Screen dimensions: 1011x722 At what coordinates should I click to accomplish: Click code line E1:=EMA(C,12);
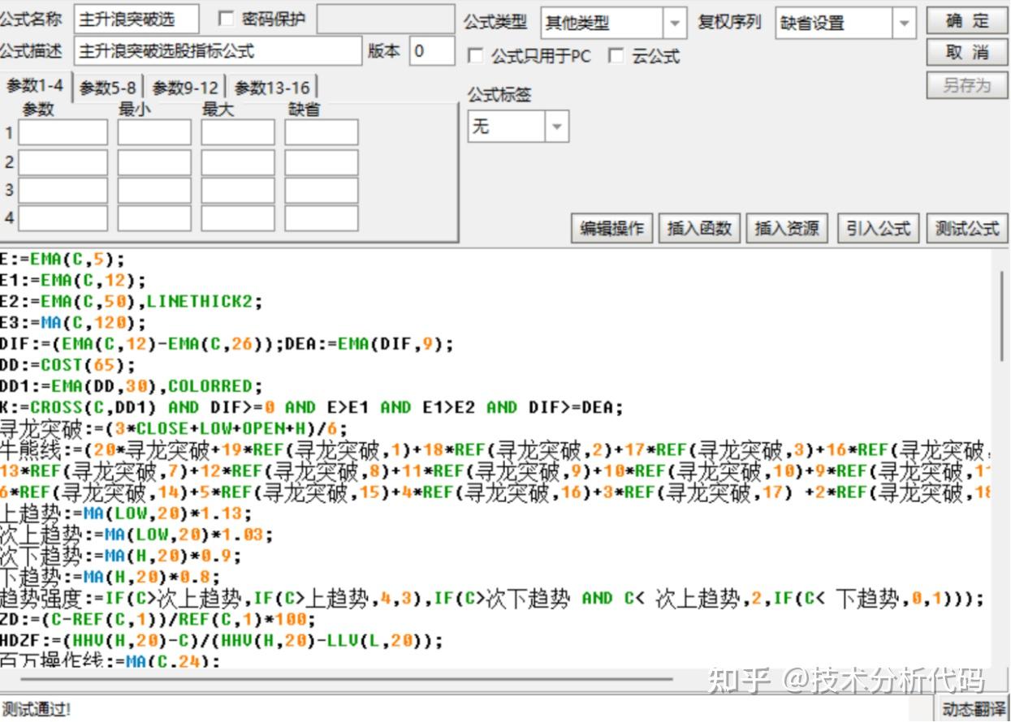click(74, 281)
